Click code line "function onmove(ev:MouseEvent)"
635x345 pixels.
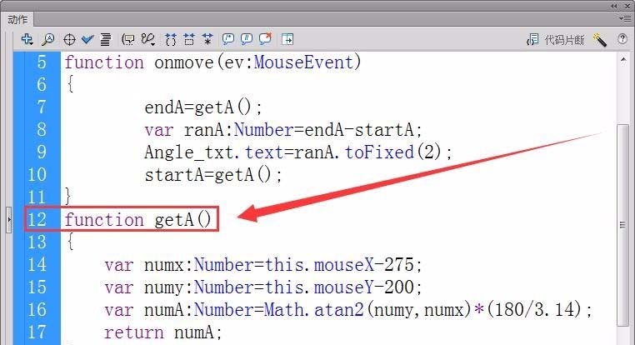212,62
